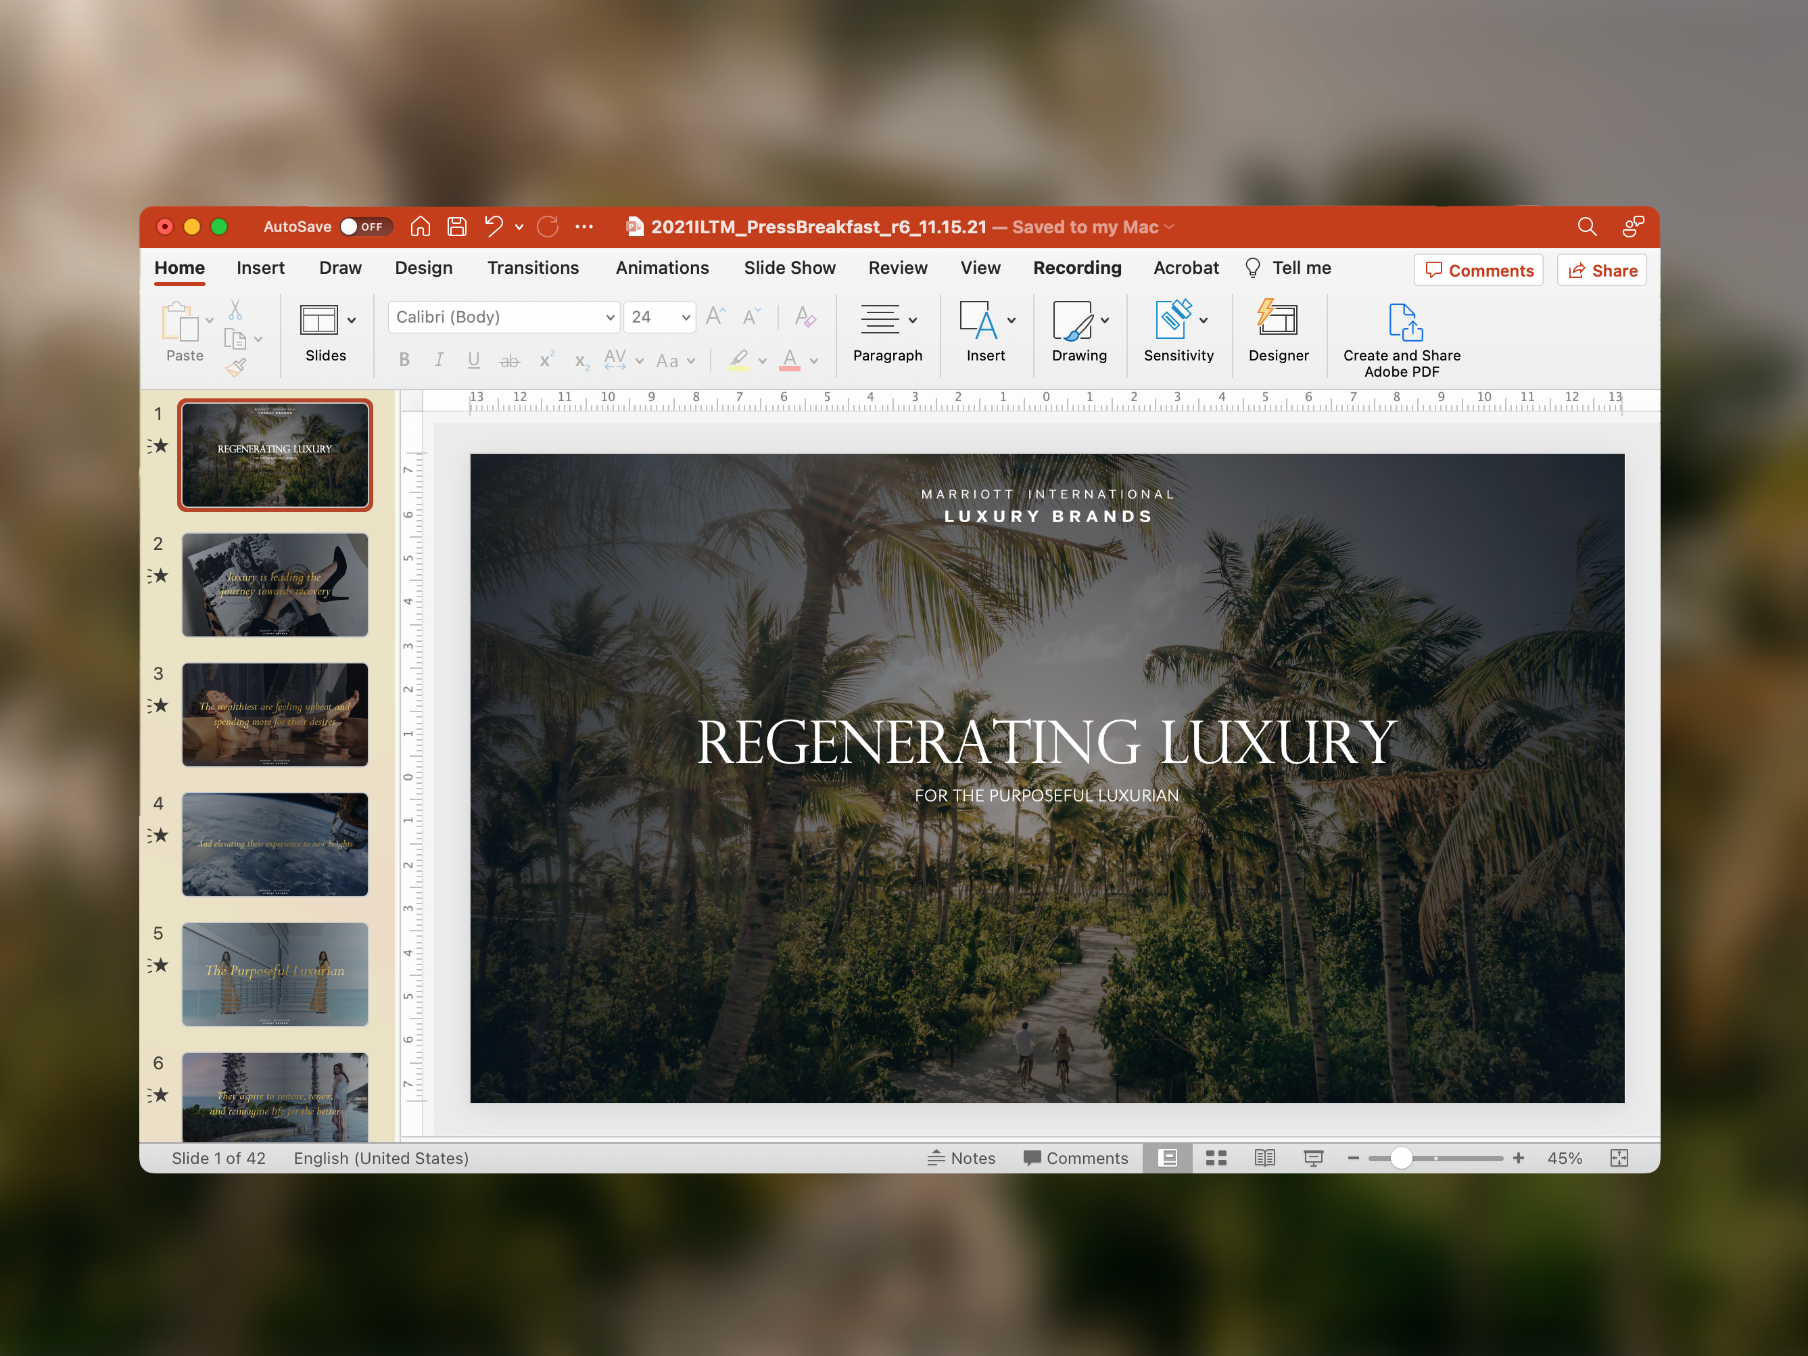The height and width of the screenshot is (1356, 1808).
Task: Click the fit slide to window icon
Action: pos(1619,1157)
